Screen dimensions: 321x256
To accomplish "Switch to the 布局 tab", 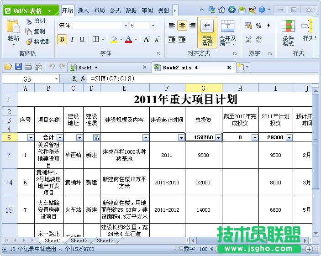I will (x=99, y=10).
